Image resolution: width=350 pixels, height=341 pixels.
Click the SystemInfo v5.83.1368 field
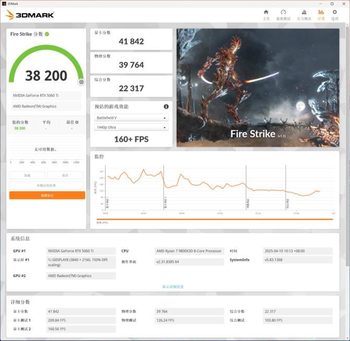coord(298,260)
